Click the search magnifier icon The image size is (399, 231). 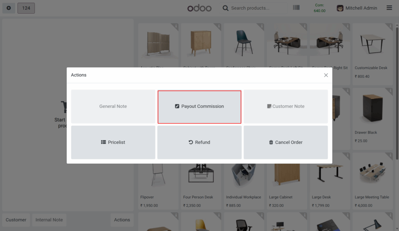click(226, 7)
